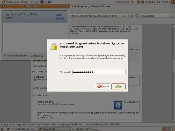Image resolution: width=175 pixels, height=131 pixels.
Task: Switch to QGRUBEditor Qt-Ap... taskbar window
Action: coord(22,129)
